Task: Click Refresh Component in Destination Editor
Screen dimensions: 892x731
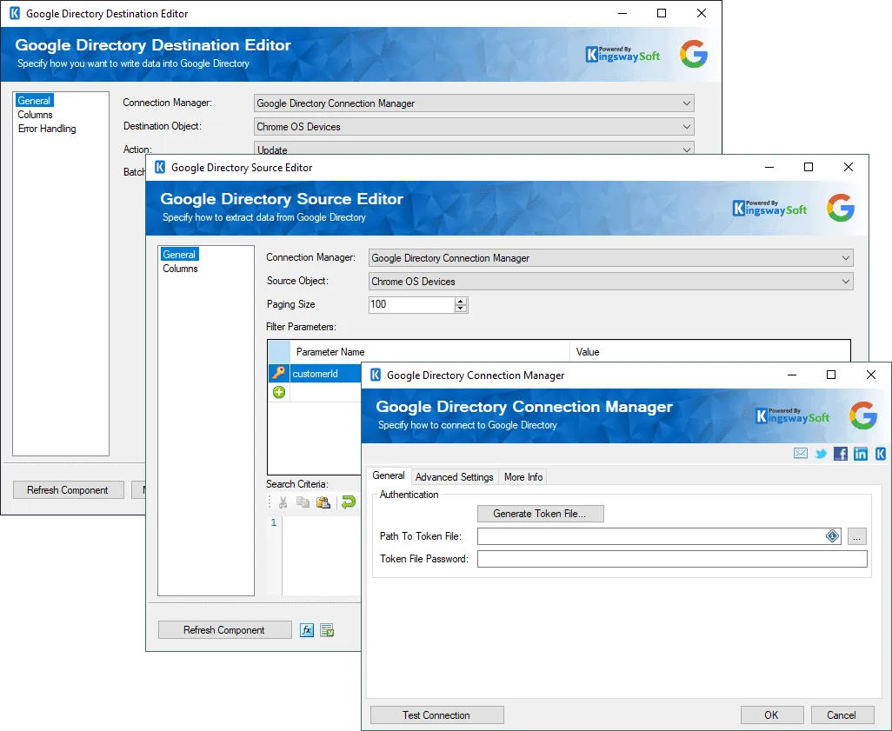Action: point(69,490)
